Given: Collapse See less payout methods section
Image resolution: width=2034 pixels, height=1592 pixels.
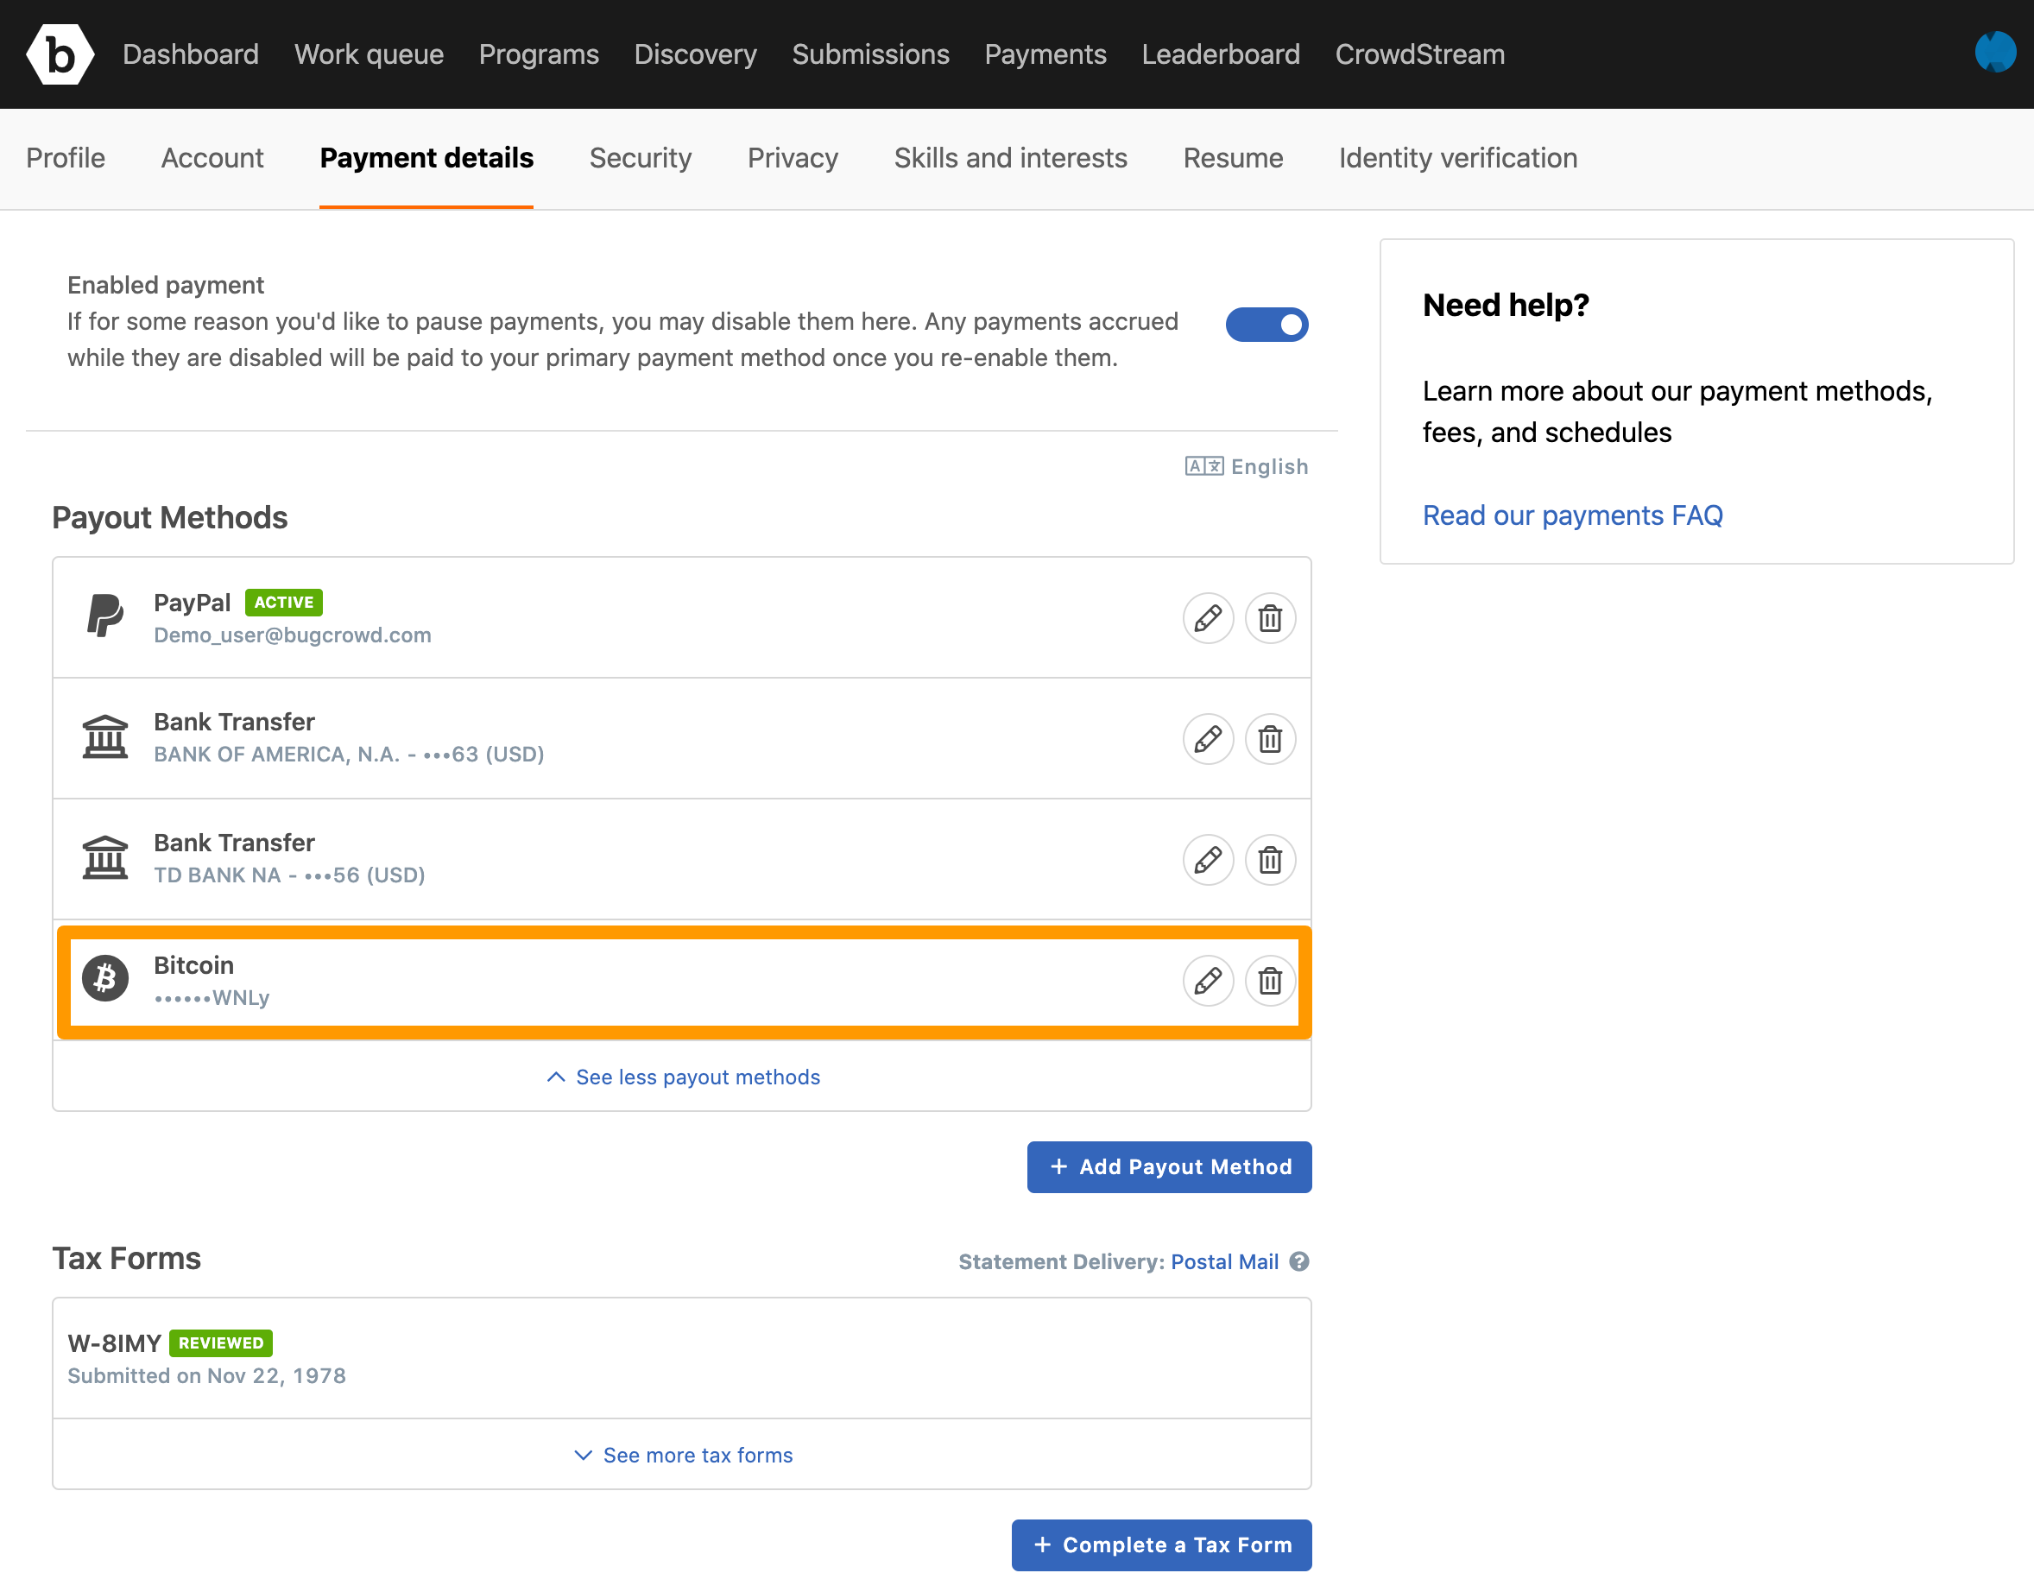Looking at the screenshot, I should [682, 1077].
